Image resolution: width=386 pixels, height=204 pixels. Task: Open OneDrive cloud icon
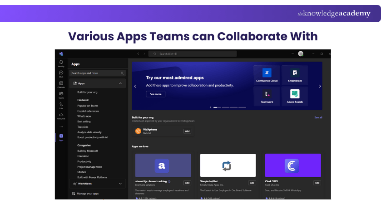61,116
